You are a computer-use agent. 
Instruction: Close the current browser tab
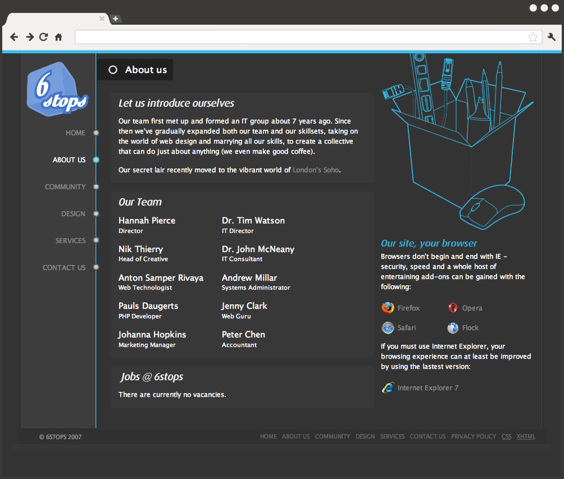pyautogui.click(x=102, y=19)
